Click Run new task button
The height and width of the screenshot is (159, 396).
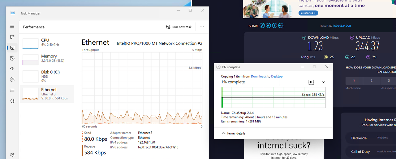pyautogui.click(x=179, y=27)
